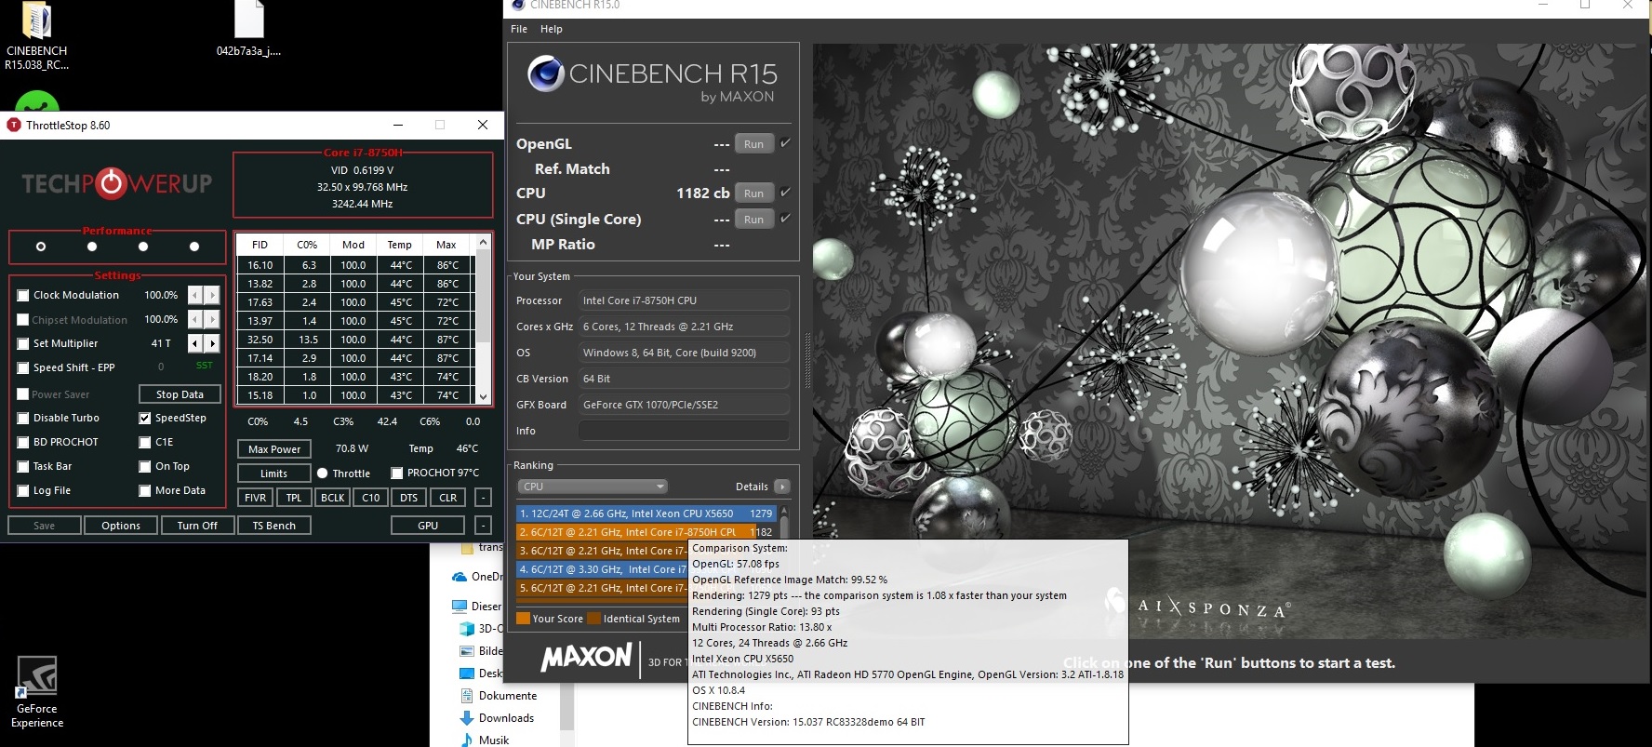Click the Turn Off button
This screenshot has height=747, width=1652.
point(197,526)
